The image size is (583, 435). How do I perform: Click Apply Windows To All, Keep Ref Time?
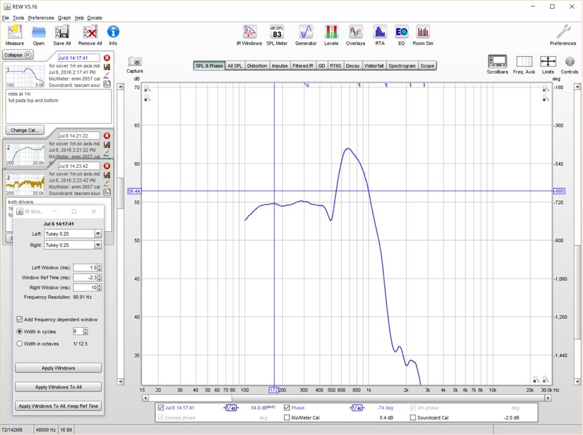(58, 406)
